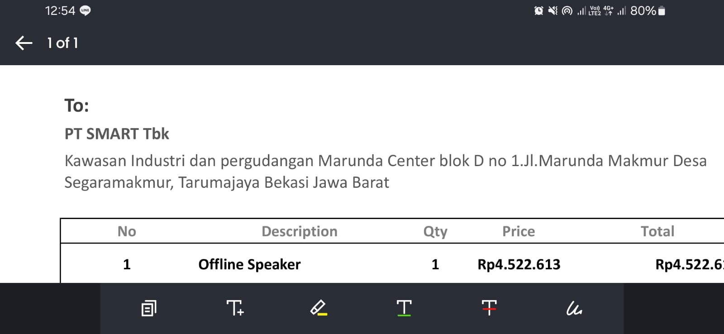Activate the yellow highlighter tool
The width and height of the screenshot is (724, 334).
(x=319, y=308)
